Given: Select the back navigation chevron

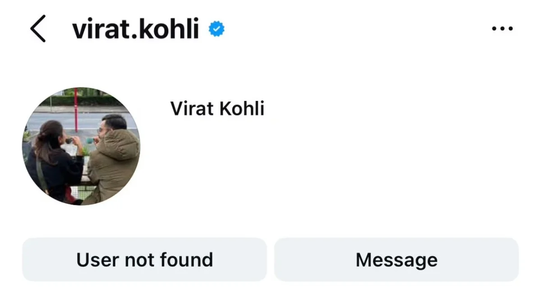Looking at the screenshot, I should pos(37,28).
